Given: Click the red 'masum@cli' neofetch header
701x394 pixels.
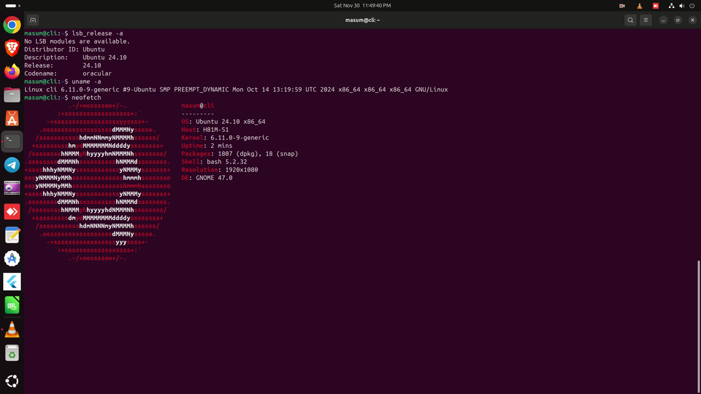Looking at the screenshot, I should click(198, 106).
